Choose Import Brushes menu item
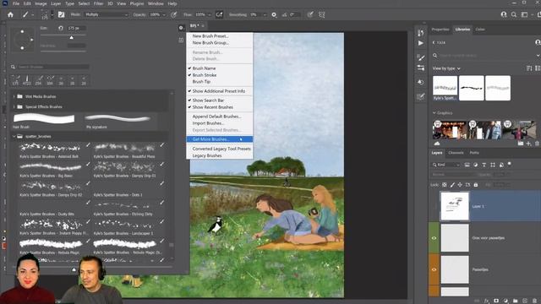The width and height of the screenshot is (541, 304). 220,123
